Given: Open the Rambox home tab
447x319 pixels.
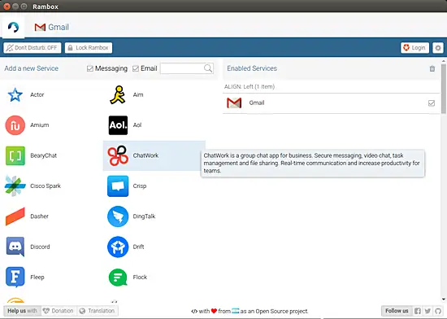Looking at the screenshot, I should (13, 27).
